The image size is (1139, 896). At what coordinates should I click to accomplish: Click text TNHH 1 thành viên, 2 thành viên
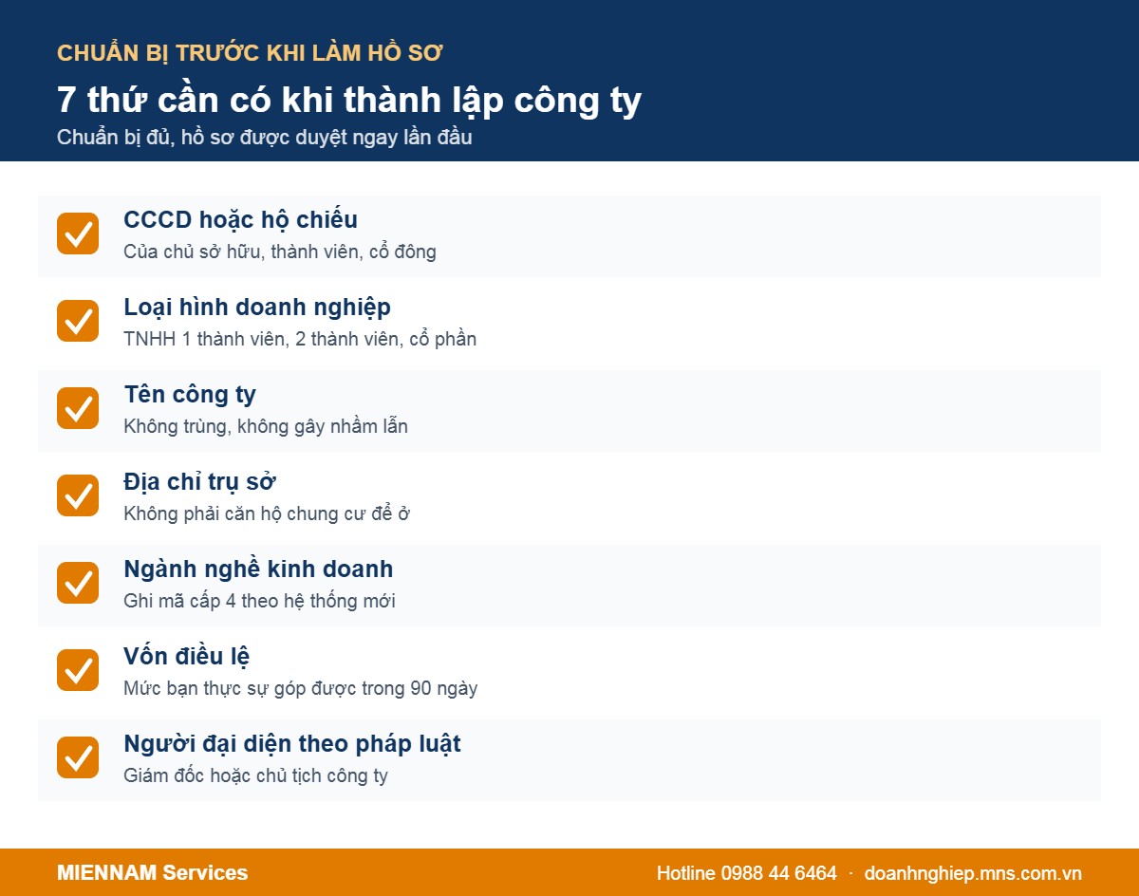pos(262,340)
